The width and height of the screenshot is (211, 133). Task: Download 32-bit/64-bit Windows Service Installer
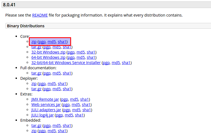click(66, 63)
